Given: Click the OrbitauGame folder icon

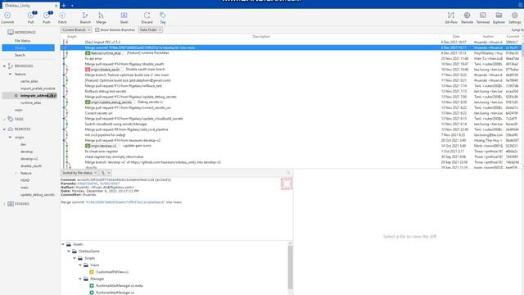Looking at the screenshot, I should tap(75, 252).
